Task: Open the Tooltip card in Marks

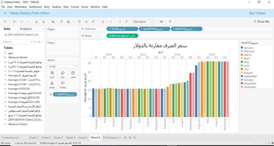Action: click(63, 84)
